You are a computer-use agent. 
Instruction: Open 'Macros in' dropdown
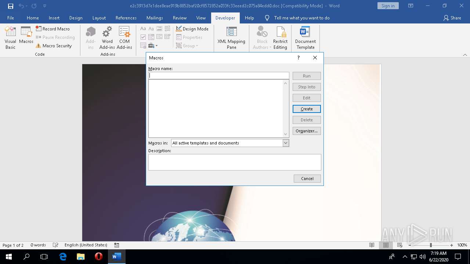click(x=286, y=143)
